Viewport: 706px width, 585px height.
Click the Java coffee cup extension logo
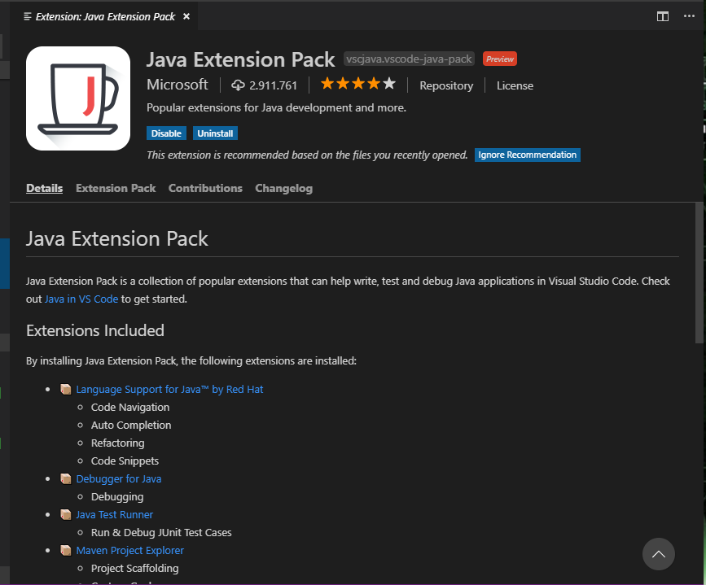78,98
